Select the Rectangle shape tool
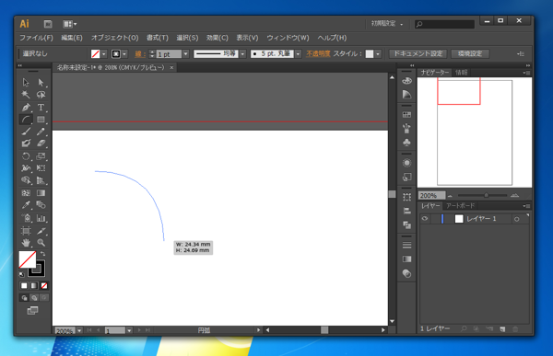 point(41,120)
